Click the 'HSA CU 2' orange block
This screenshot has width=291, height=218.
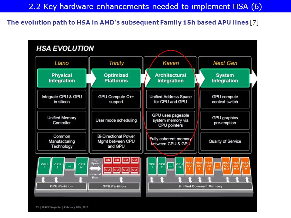[x=199, y=166]
